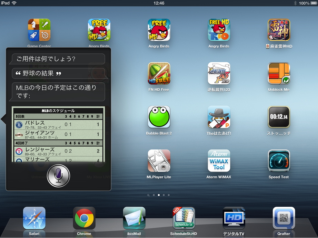Screen dimensions: 318x238
Task: Open the stopwatch app showing 00:12.14
Action: [279, 117]
